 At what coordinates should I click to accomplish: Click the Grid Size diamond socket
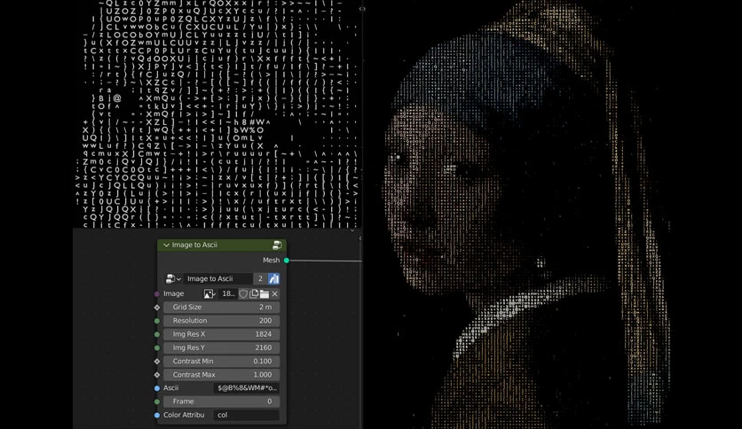[x=157, y=308]
